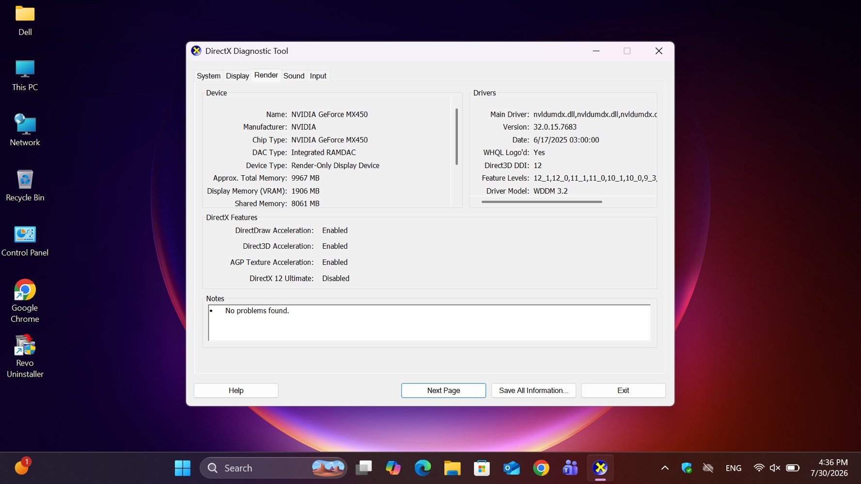Launch Google Chrome from desktop shortcut
Viewport: 861px width, 484px height.
point(25,301)
